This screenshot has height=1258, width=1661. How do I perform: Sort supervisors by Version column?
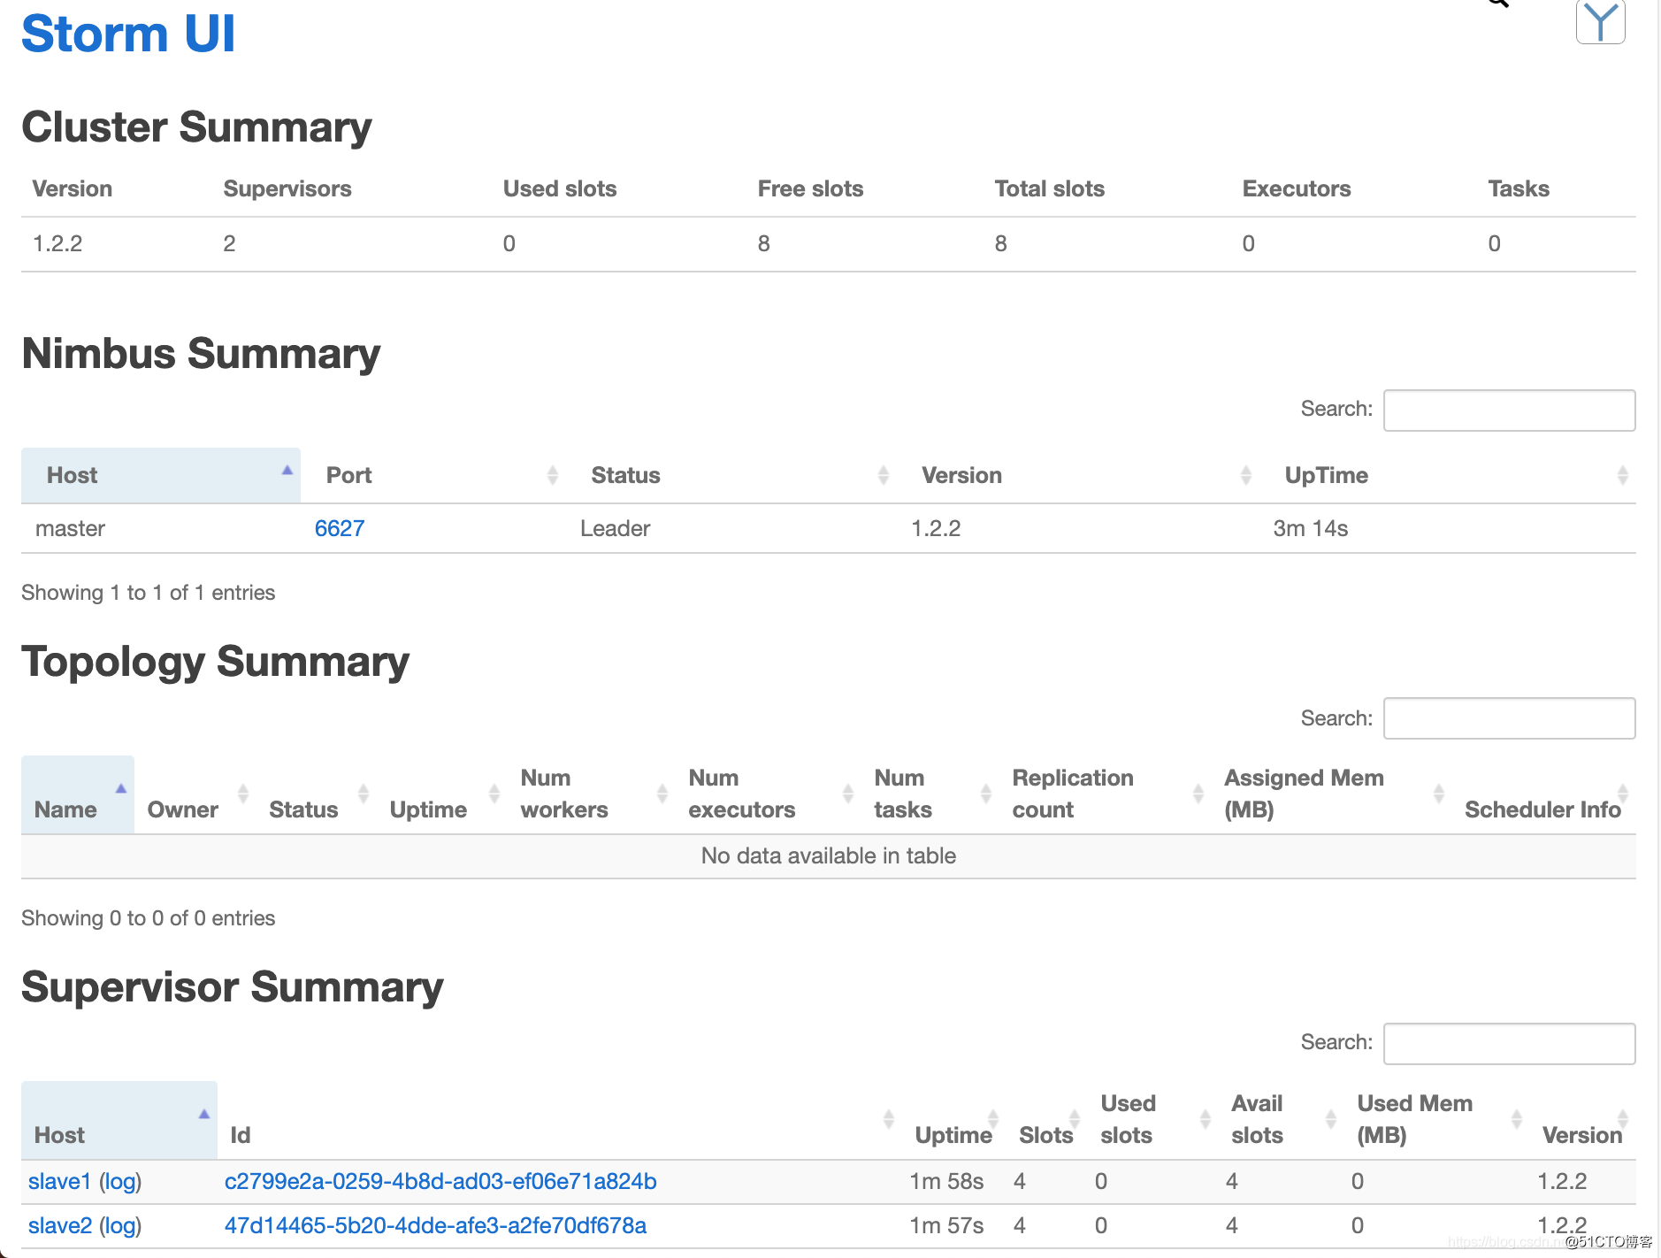point(1583,1120)
